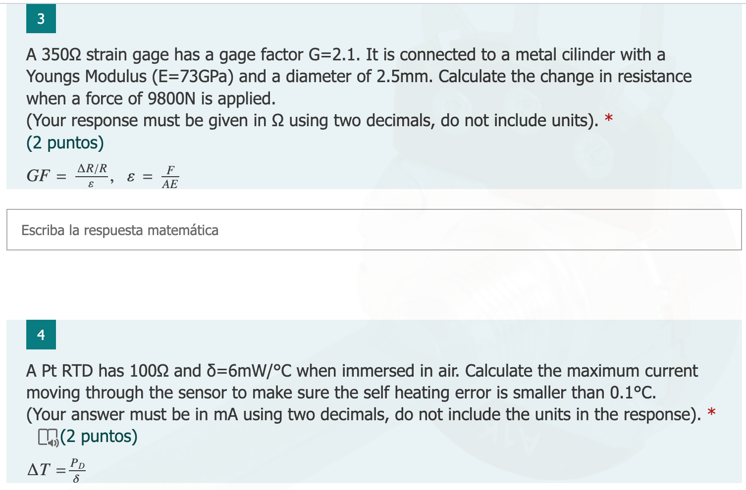Viewport: 746px width, 490px height.
Task: Click the red required asterisk in question 4
Action: coord(712,413)
